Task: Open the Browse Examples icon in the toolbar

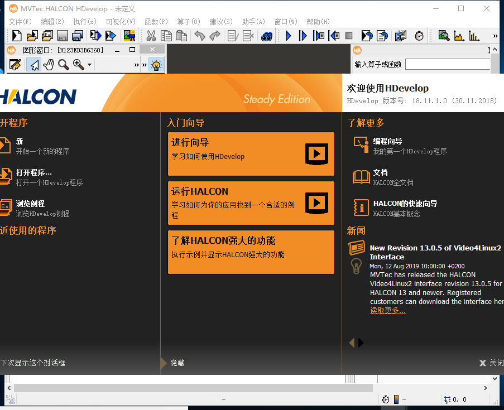Action: 47,35
